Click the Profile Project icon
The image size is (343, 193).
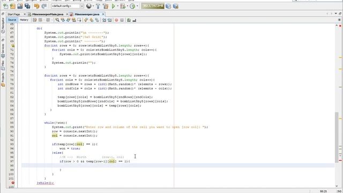pyautogui.click(x=132, y=6)
